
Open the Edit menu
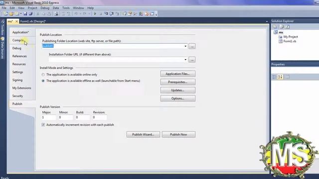(x=12, y=8)
